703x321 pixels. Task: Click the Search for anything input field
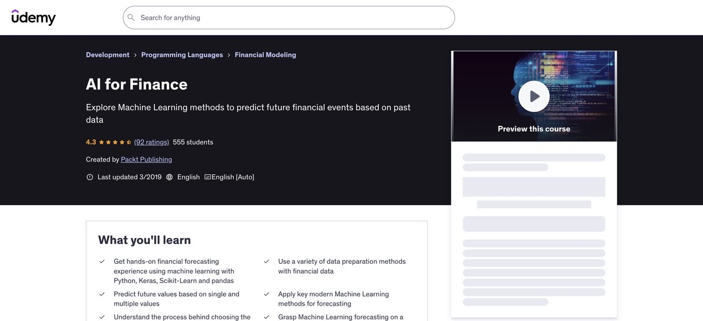click(x=247, y=17)
